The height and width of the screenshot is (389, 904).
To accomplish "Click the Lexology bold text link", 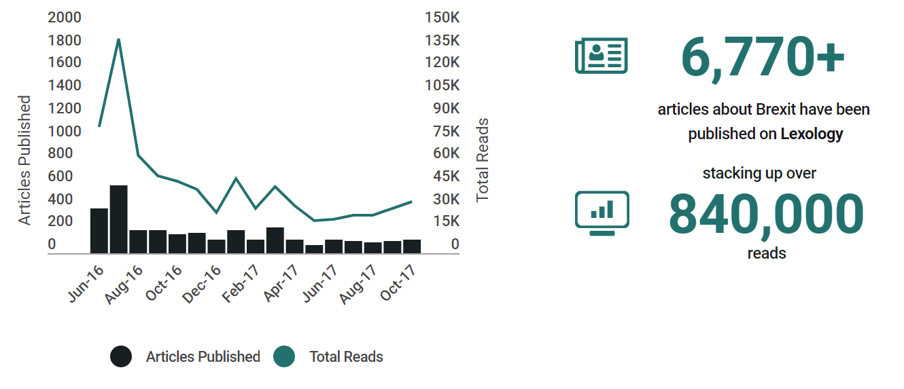I will (x=812, y=134).
